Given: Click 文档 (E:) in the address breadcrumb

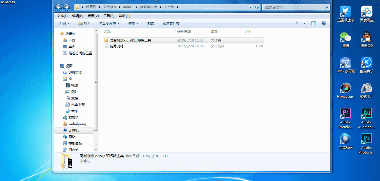Looking at the screenshot, I should [x=110, y=7].
